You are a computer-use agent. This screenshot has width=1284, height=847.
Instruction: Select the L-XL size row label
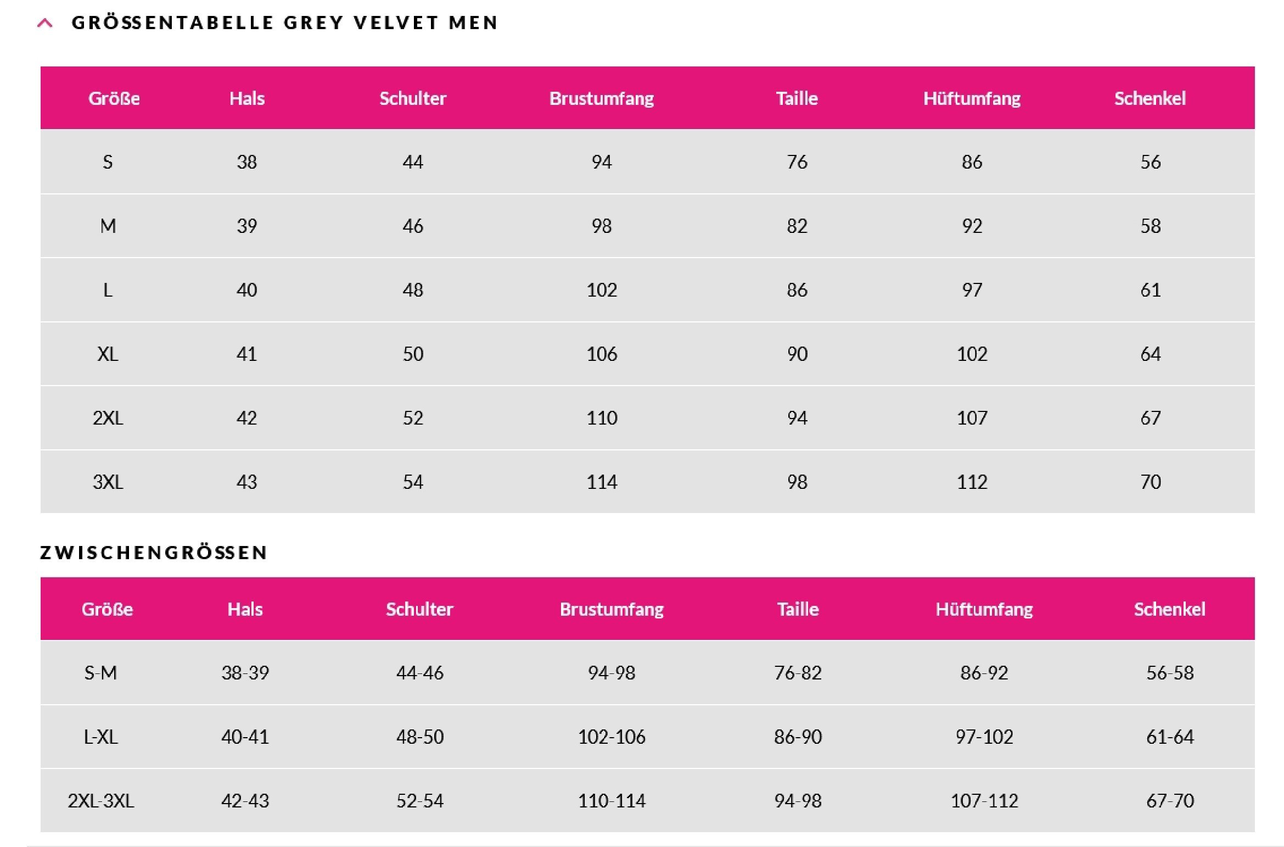[100, 737]
